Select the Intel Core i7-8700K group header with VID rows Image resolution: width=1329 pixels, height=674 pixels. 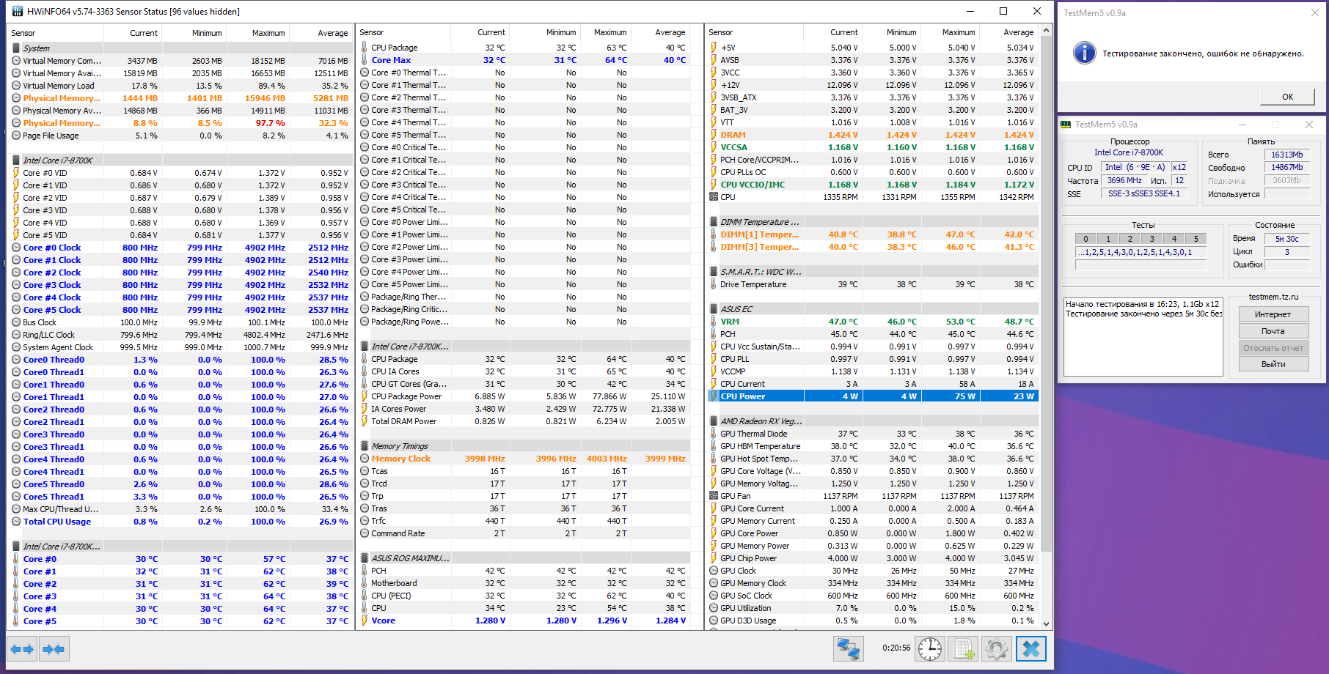click(178, 160)
